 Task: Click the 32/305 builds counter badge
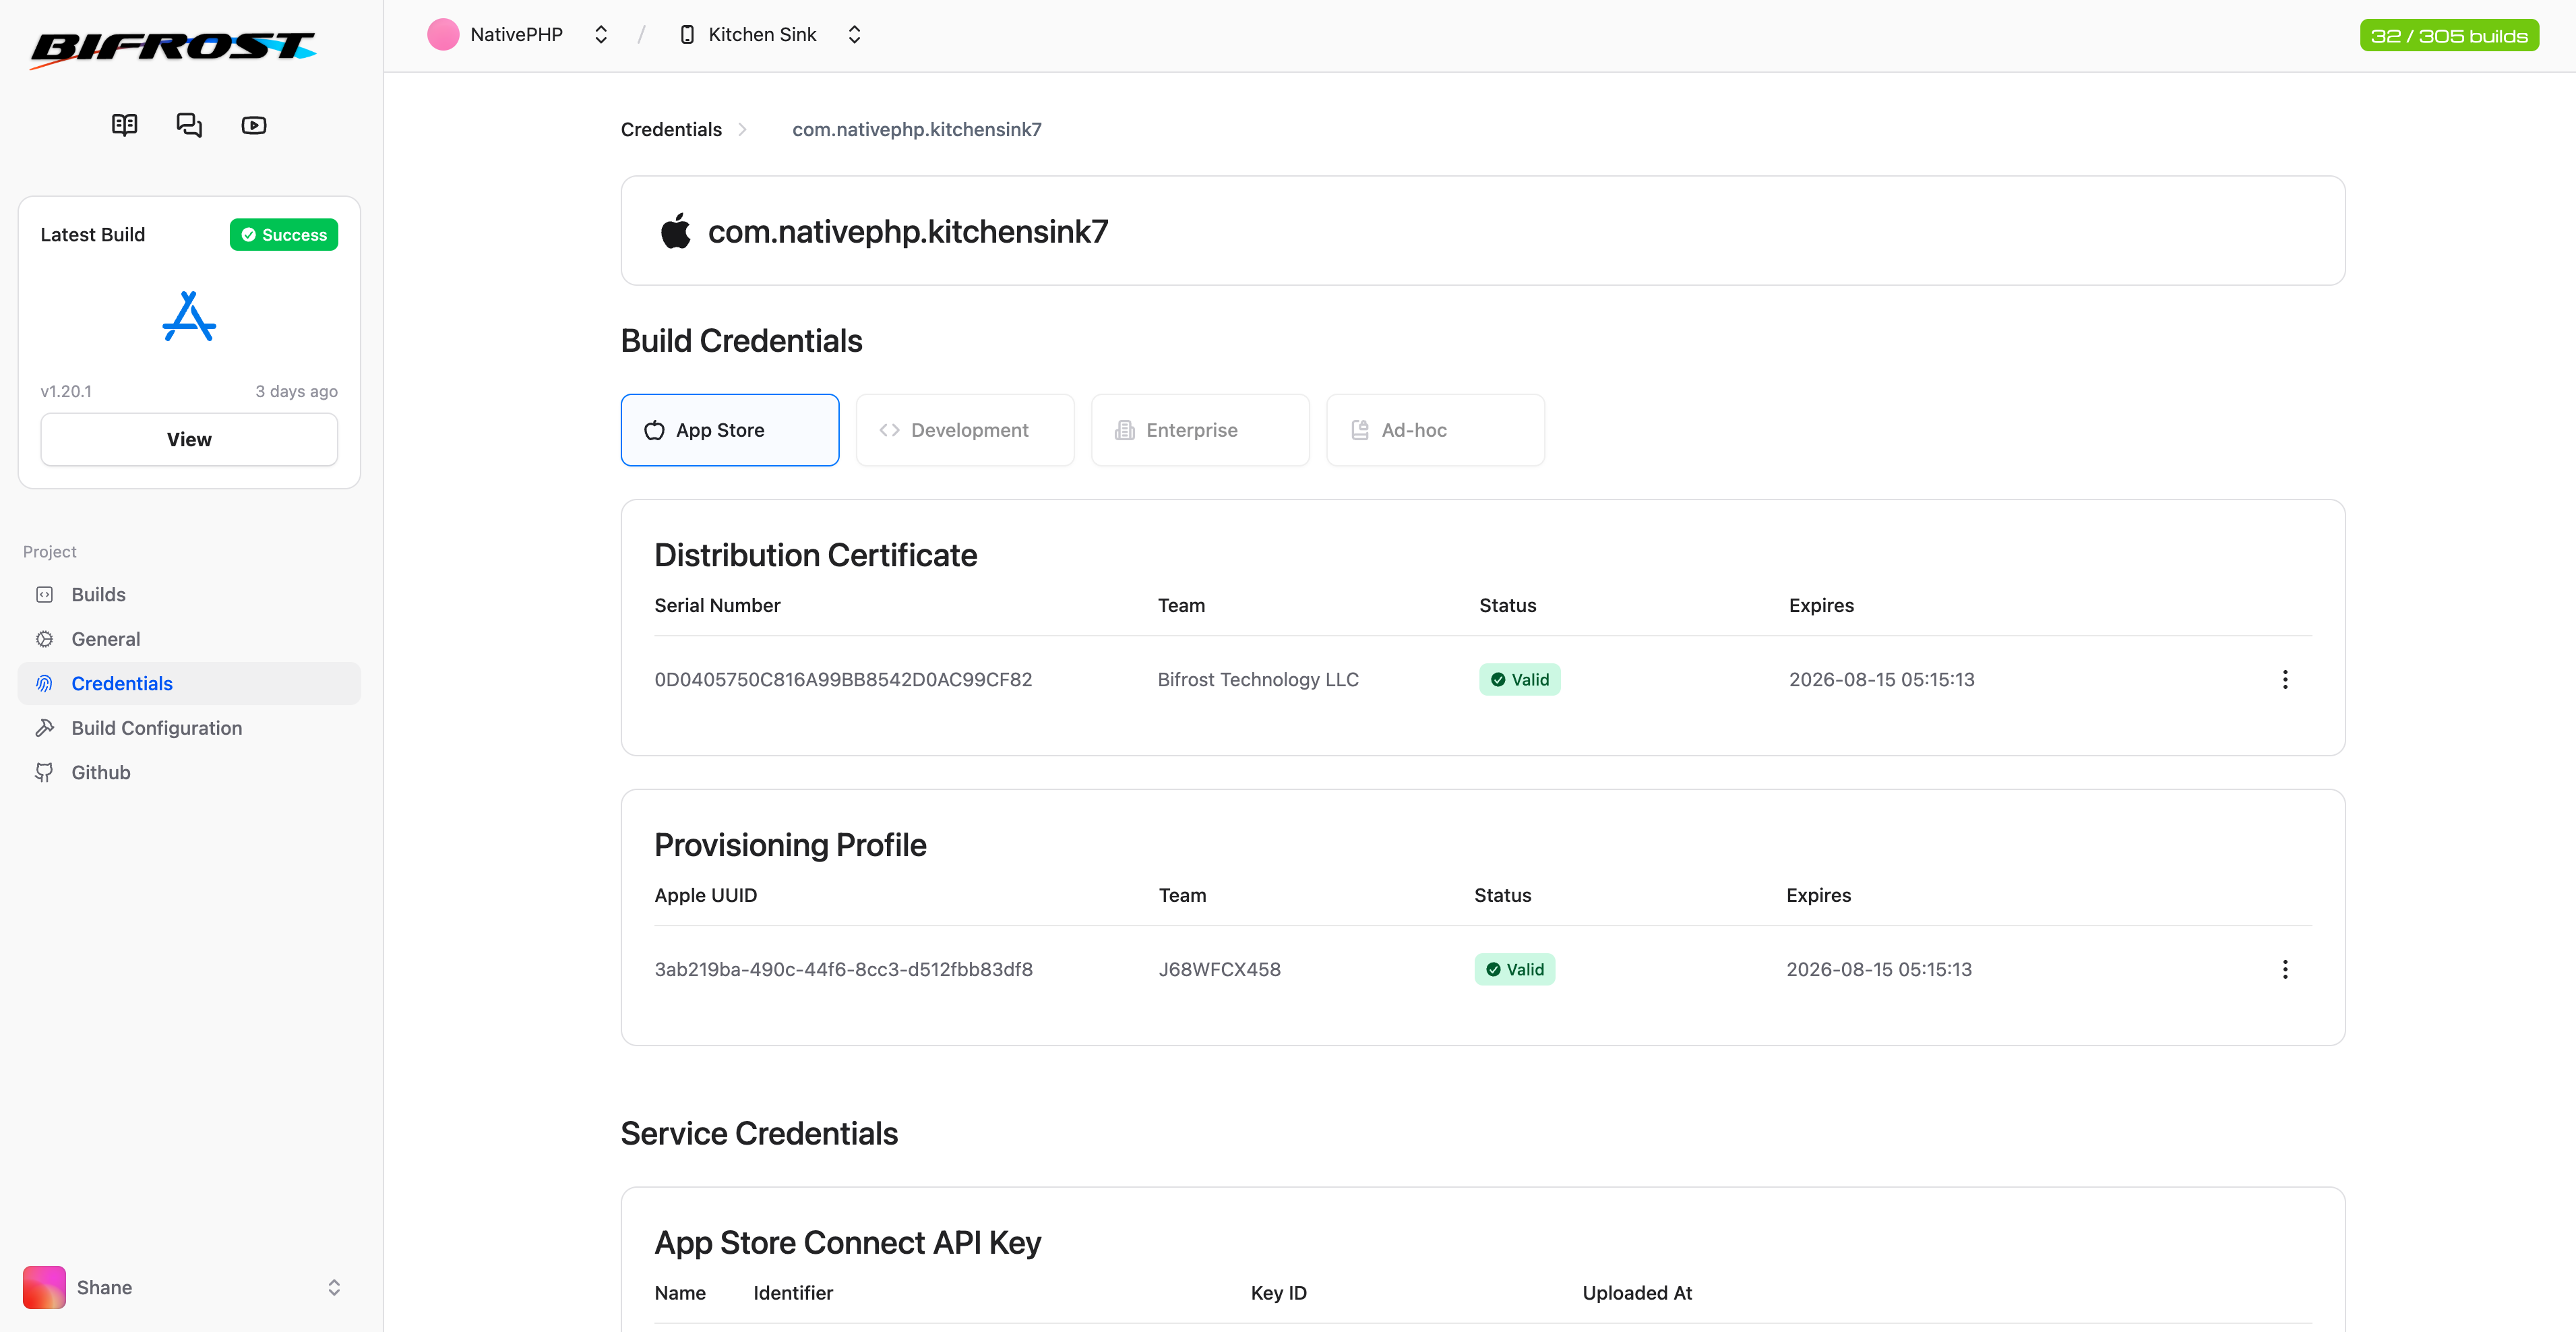(x=2448, y=35)
